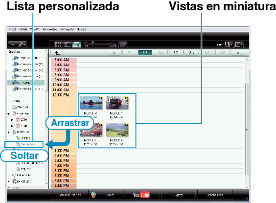Viewport: 276px width, 203px height.
Task: Open the street buildings video thumbnail
Action: [91, 130]
